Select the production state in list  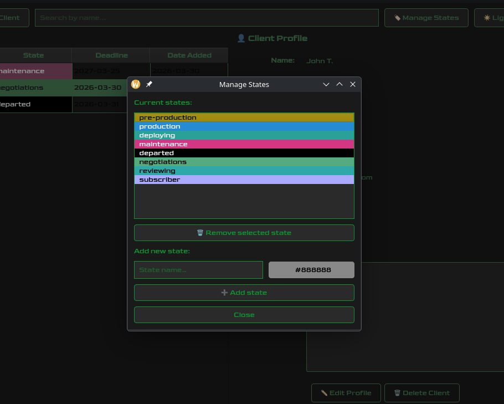[244, 126]
